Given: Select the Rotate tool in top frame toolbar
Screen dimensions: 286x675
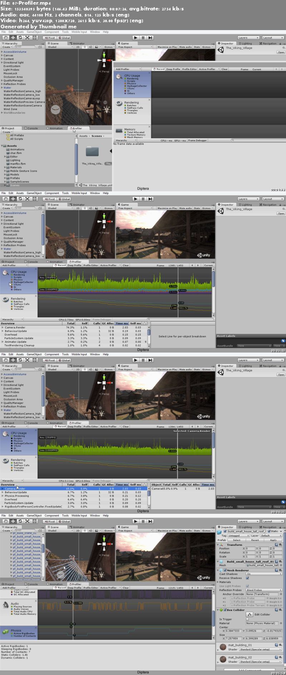Looking at the screenshot, I should coord(20,38).
